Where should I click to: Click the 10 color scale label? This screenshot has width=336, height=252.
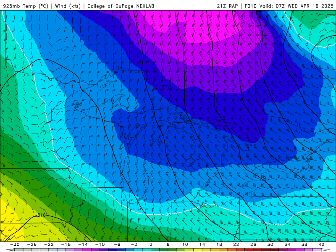(x=185, y=244)
